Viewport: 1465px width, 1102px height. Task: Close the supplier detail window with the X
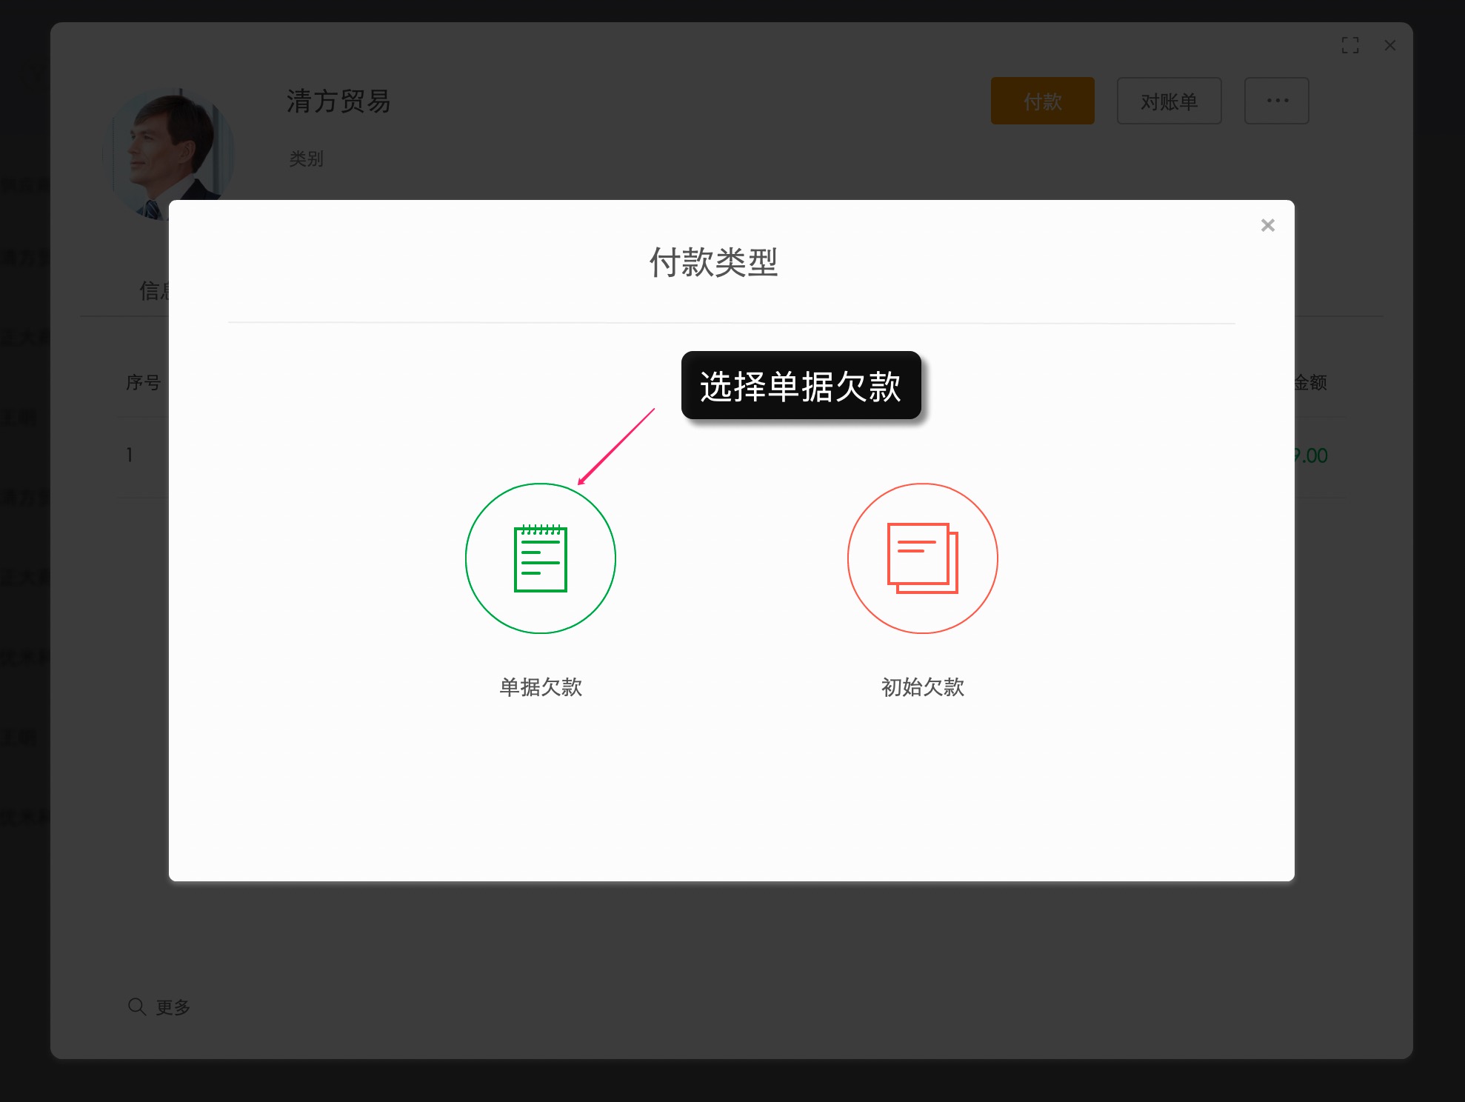pyautogui.click(x=1390, y=45)
